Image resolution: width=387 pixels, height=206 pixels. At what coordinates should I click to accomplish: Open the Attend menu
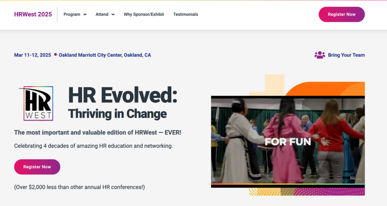point(102,14)
